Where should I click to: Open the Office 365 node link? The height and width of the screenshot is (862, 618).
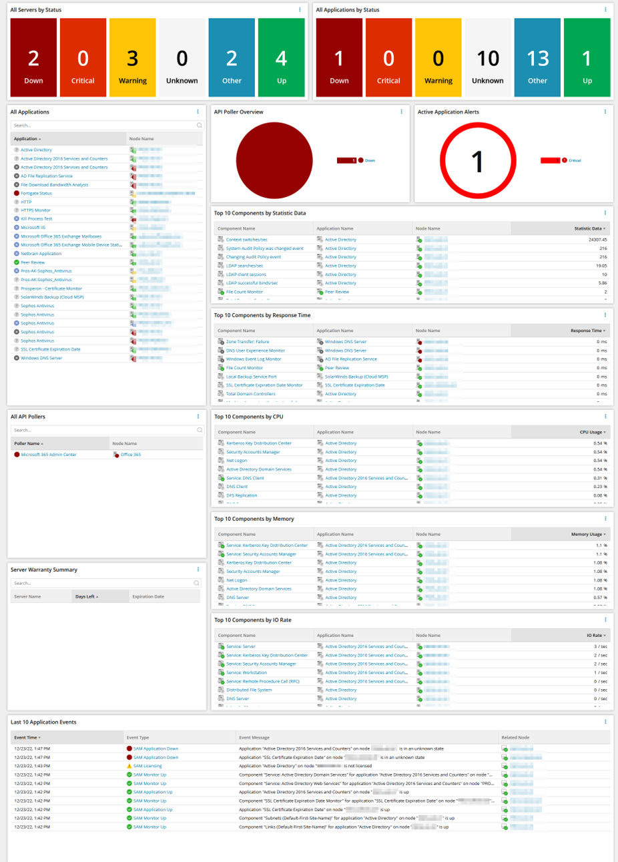[x=131, y=455]
